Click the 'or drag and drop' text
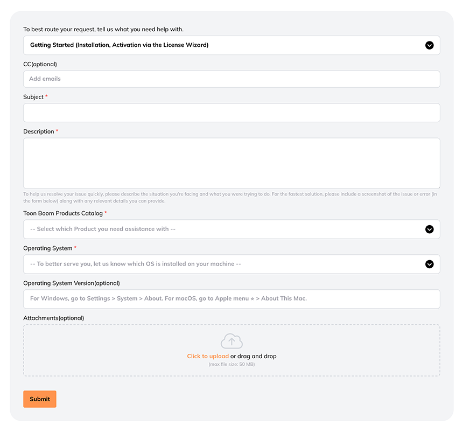This screenshot has width=463, height=432. (x=254, y=357)
